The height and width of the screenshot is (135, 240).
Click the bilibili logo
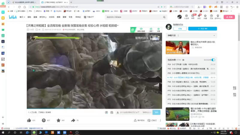coord(13,17)
